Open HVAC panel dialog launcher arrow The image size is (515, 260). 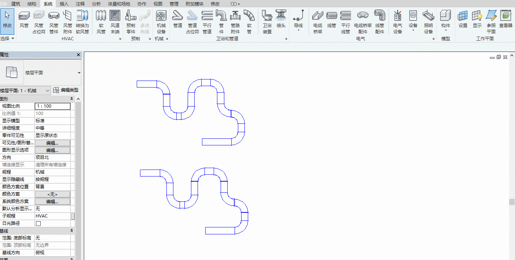click(x=120, y=39)
